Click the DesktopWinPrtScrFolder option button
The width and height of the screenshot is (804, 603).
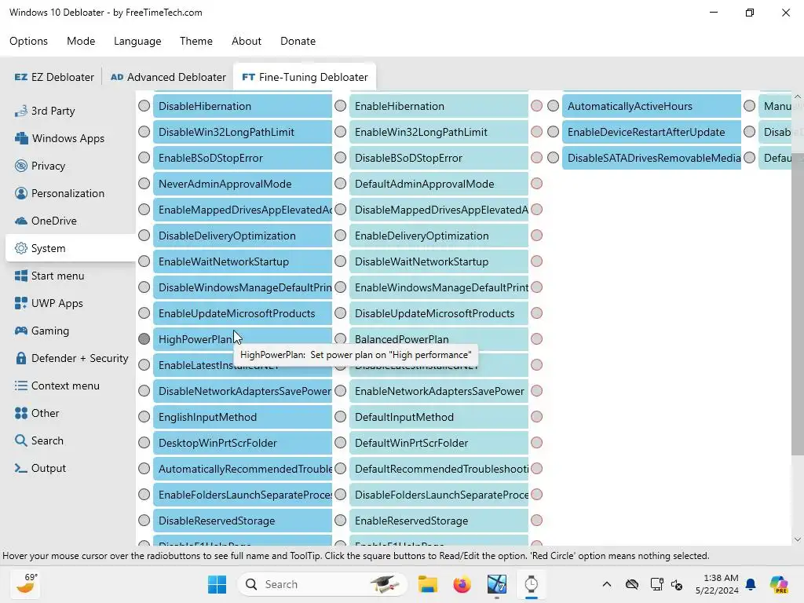243,443
